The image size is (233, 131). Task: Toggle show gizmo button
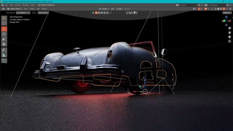click(x=199, y=9)
